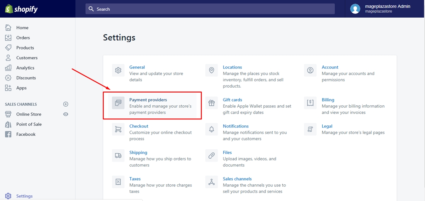Go to Products in the sidebar
The height and width of the screenshot is (201, 425).
tap(25, 48)
